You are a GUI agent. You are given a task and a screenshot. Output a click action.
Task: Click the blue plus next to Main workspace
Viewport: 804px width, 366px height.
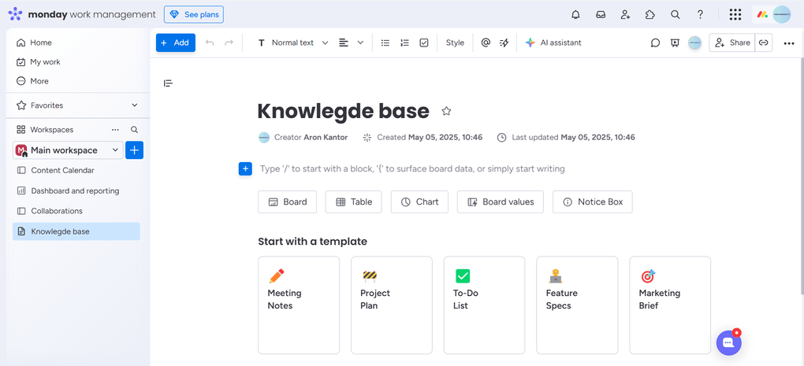click(x=134, y=150)
